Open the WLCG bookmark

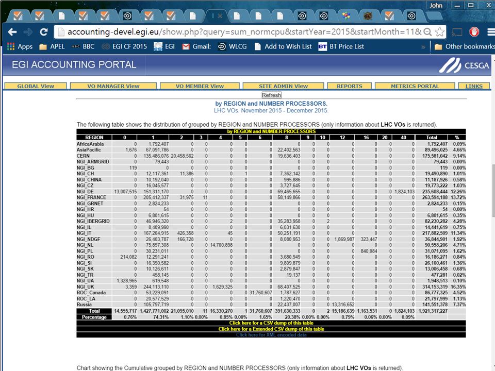point(233,47)
